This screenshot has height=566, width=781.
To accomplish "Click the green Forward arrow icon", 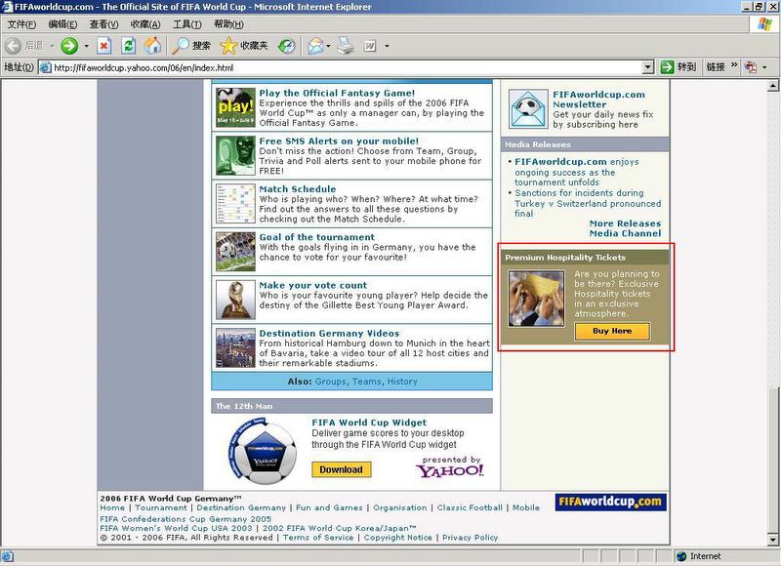I will click(69, 46).
